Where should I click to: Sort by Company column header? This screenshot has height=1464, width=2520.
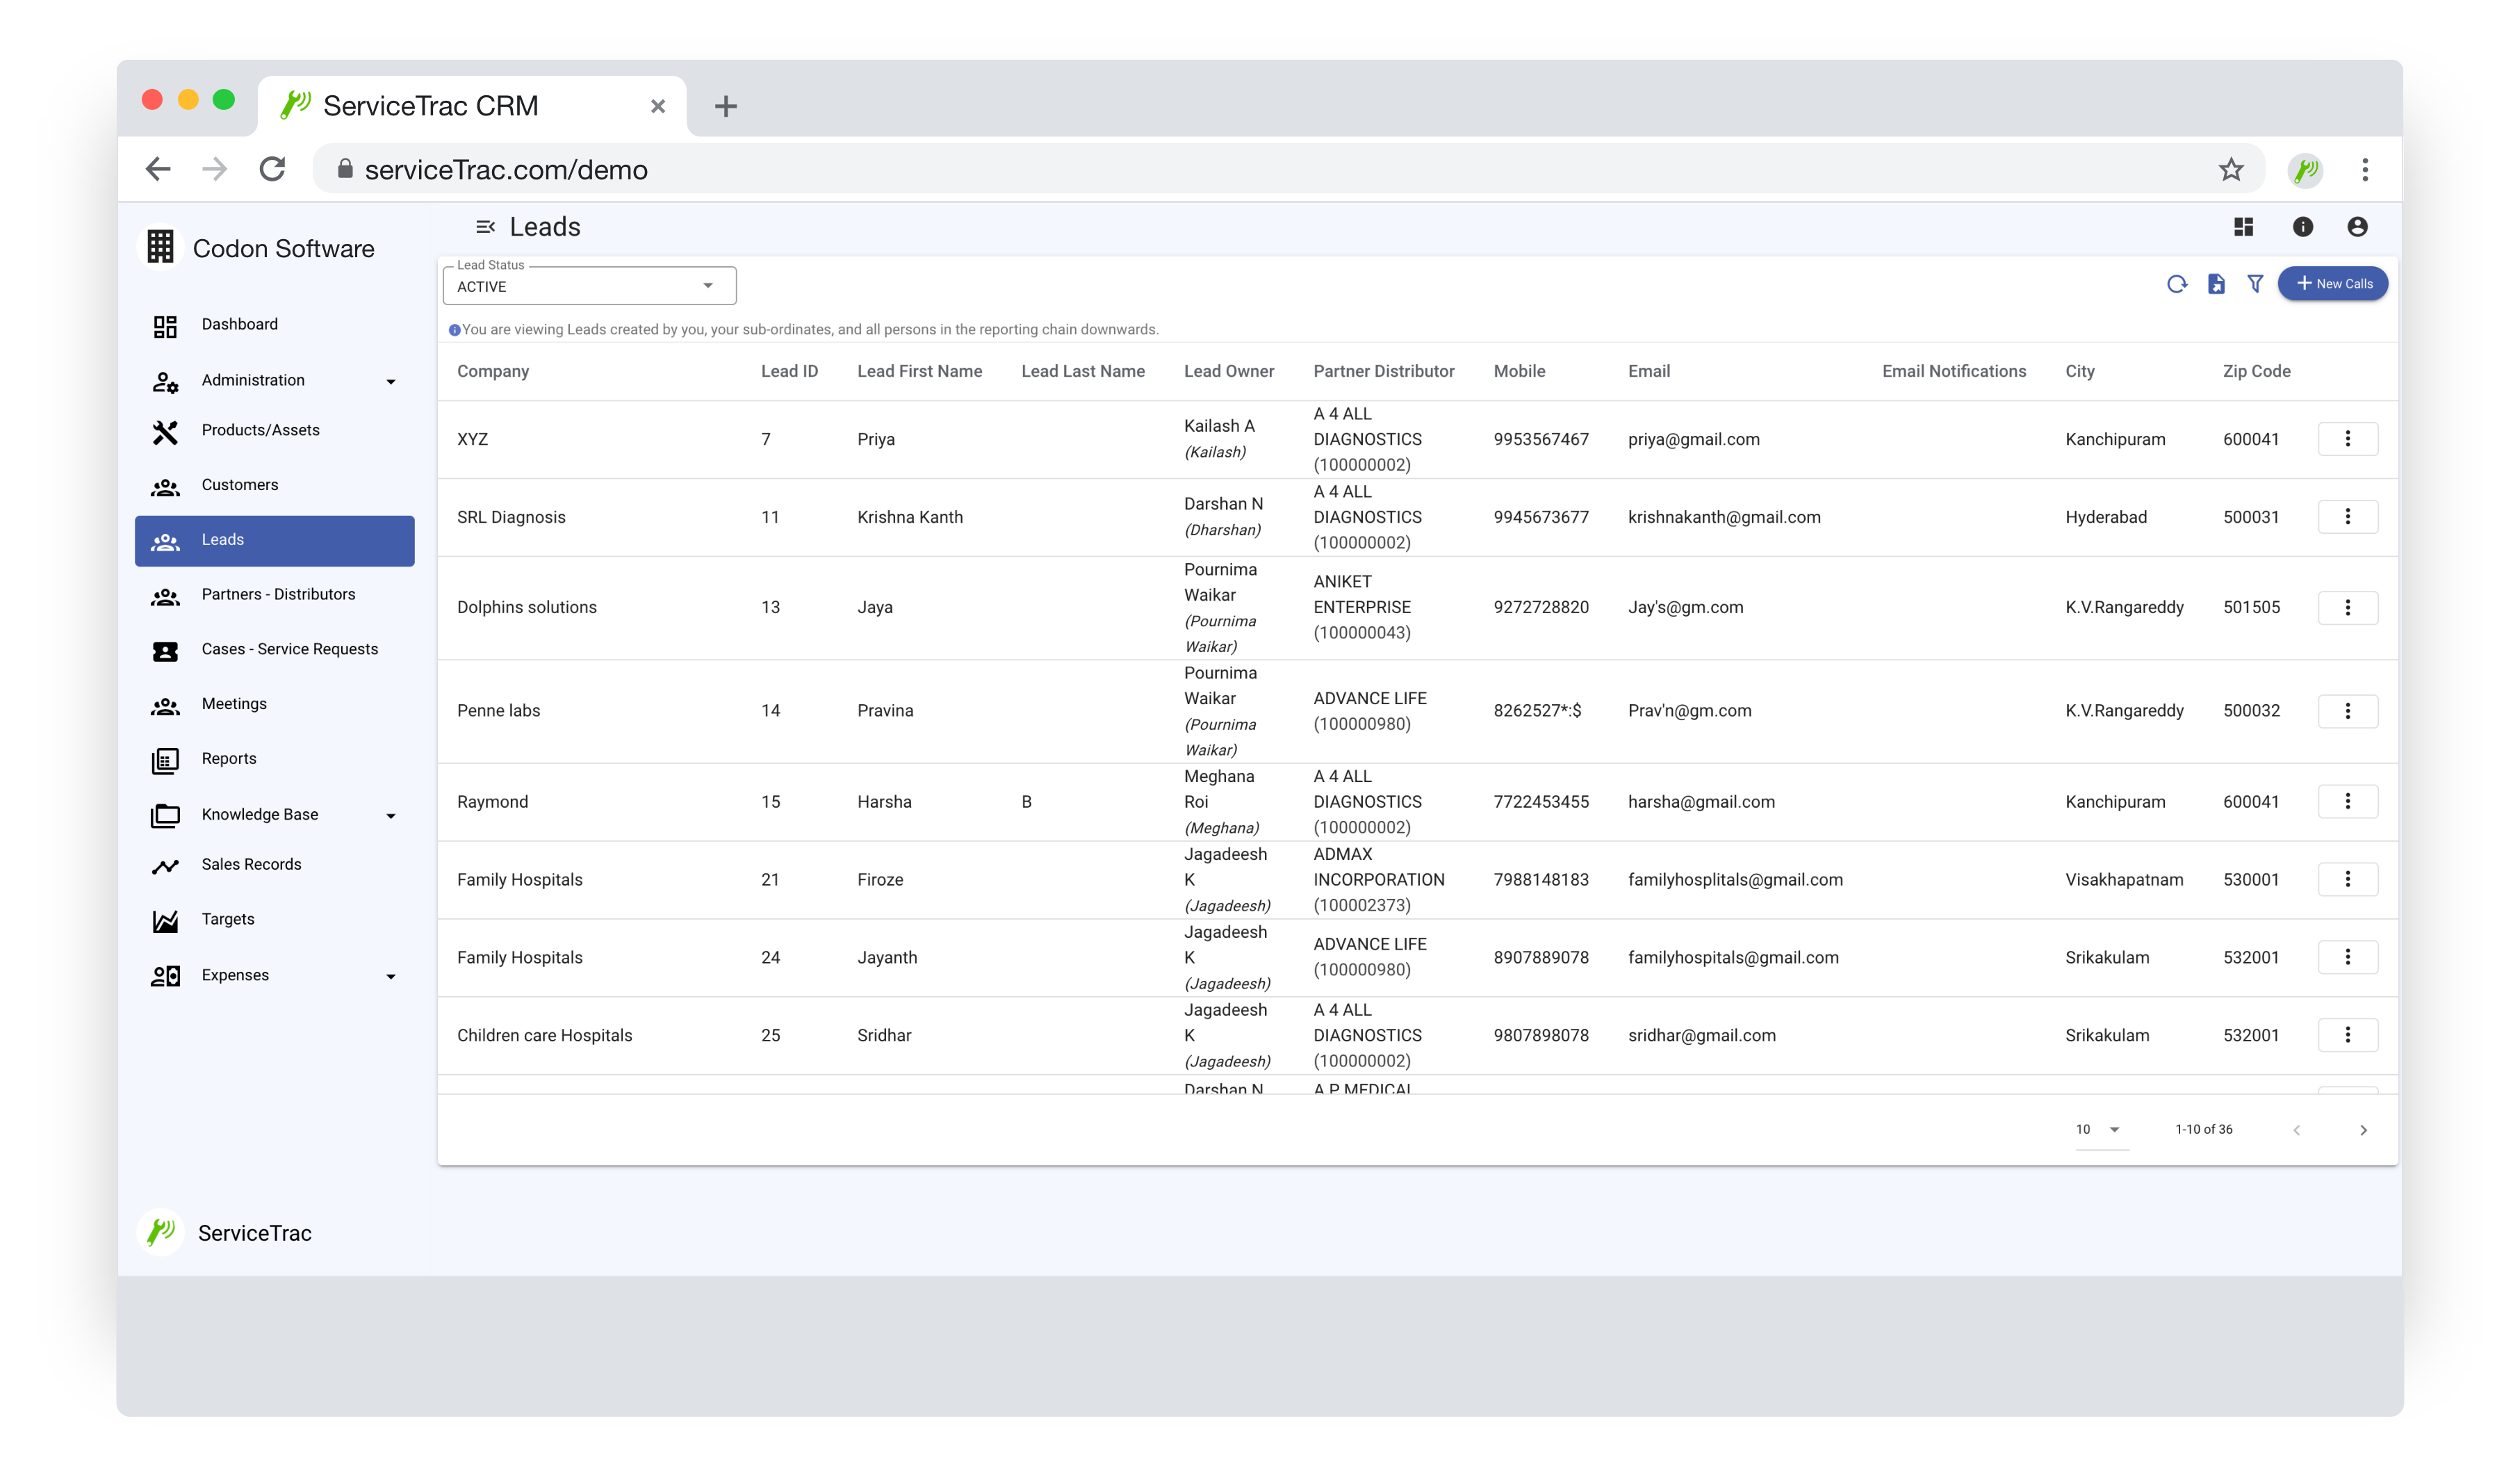pyautogui.click(x=493, y=371)
